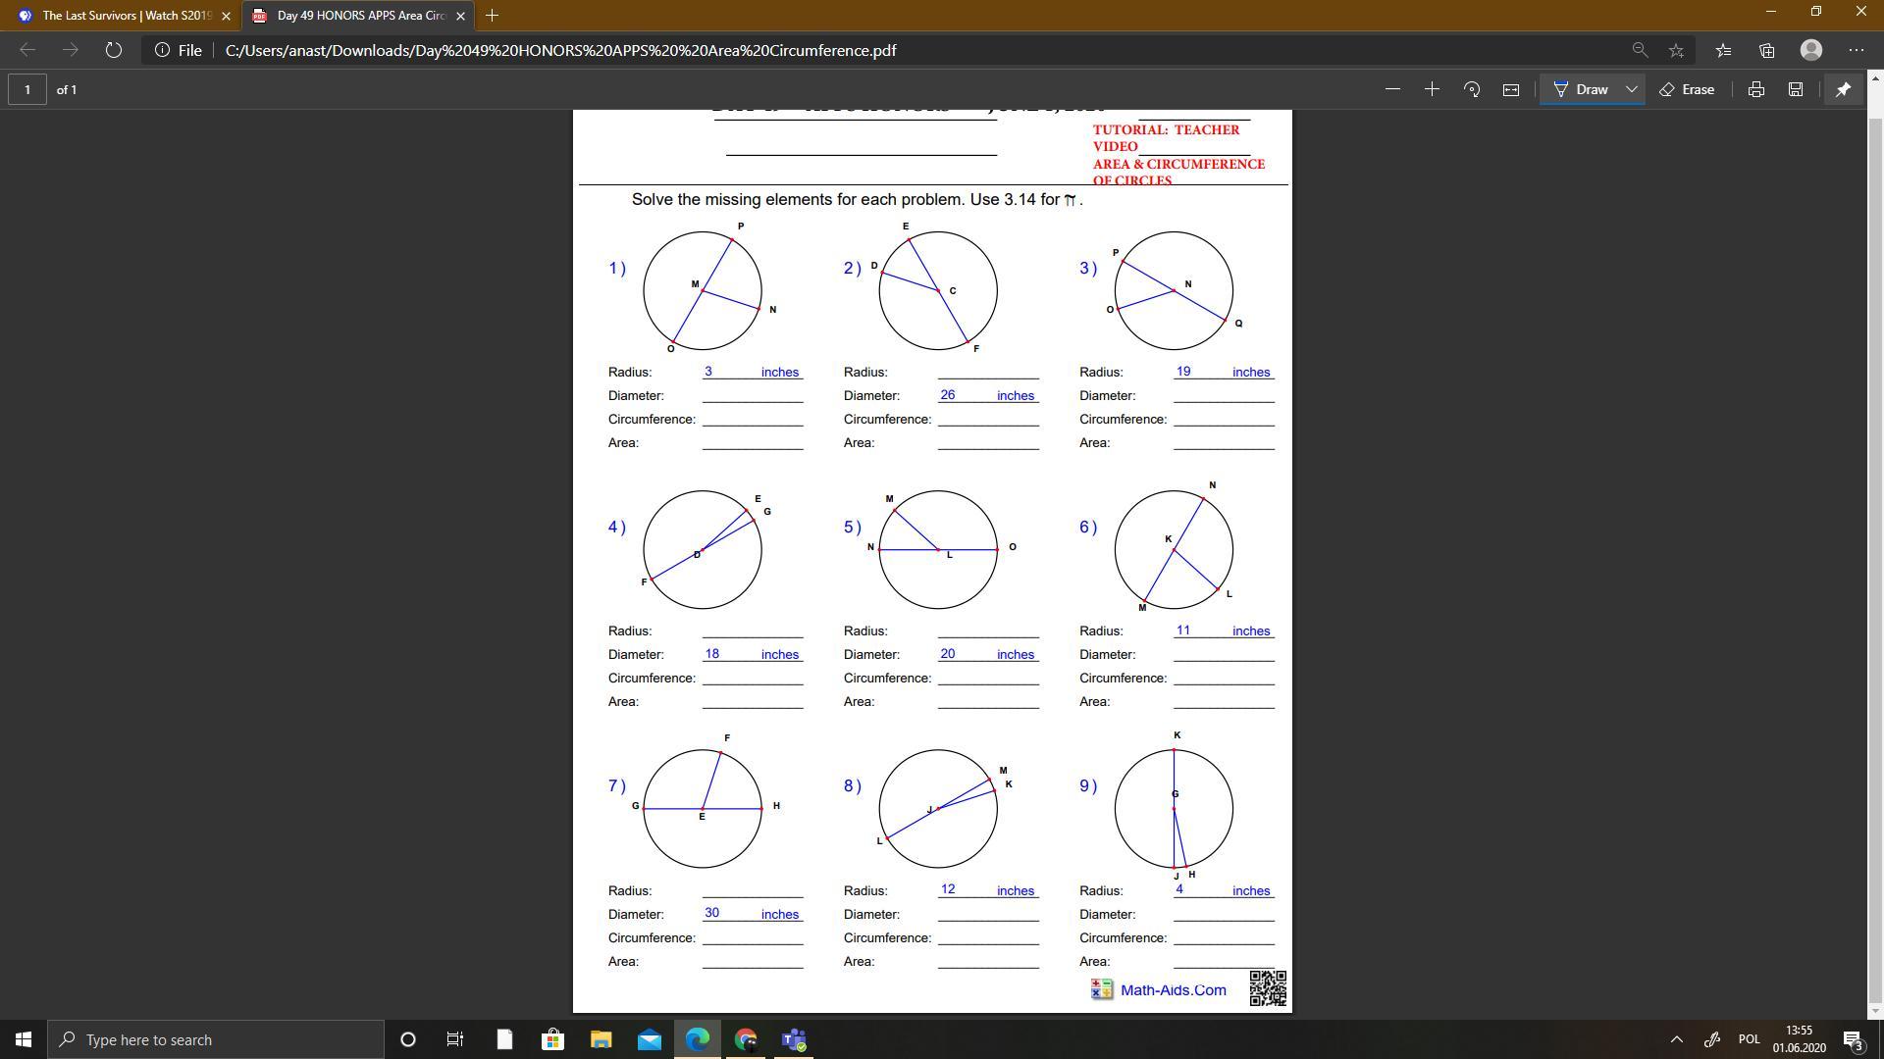Click the fit to page icon
This screenshot has height=1059, width=1884.
click(x=1511, y=89)
